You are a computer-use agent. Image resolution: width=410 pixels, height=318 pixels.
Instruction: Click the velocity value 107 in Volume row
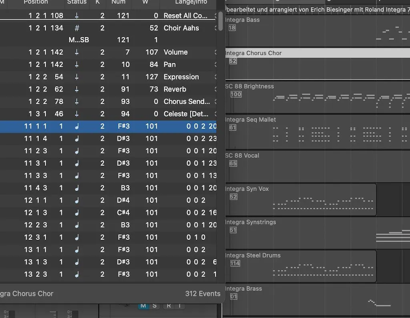152,52
